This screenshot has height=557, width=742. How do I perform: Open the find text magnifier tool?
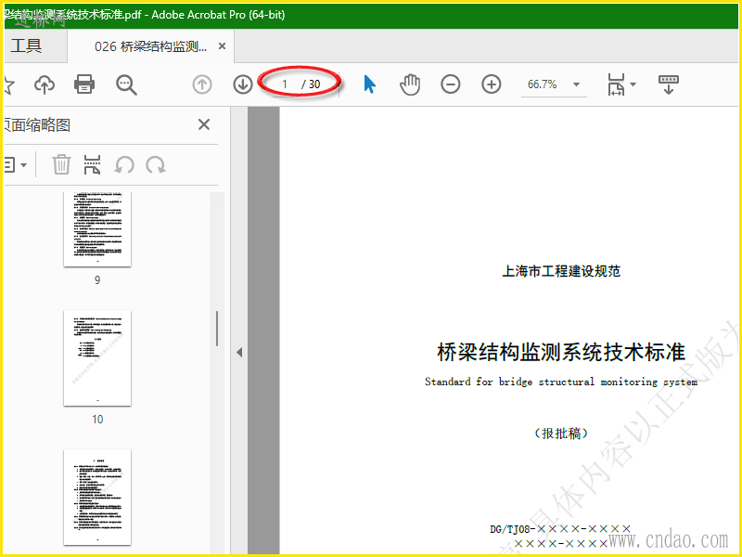126,85
